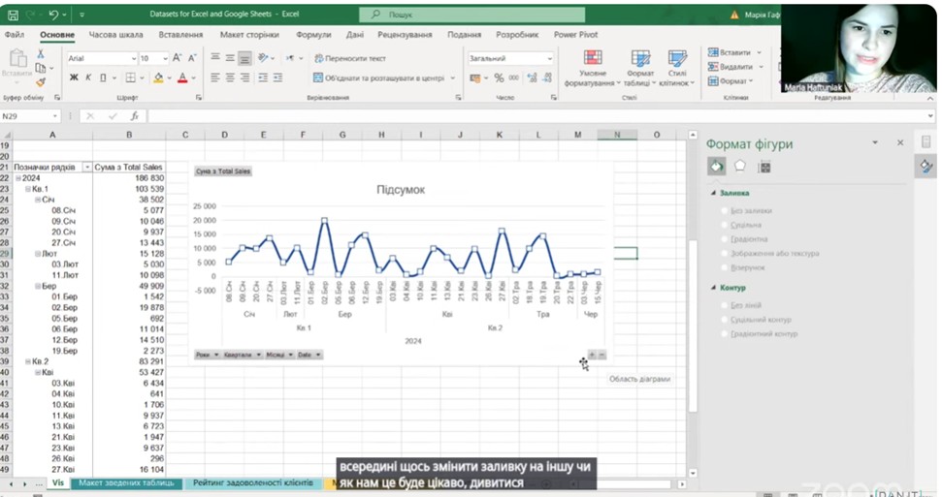The width and height of the screenshot is (942, 497).
Task: Select the 'Градієнтна' fill radio option
Action: click(726, 238)
